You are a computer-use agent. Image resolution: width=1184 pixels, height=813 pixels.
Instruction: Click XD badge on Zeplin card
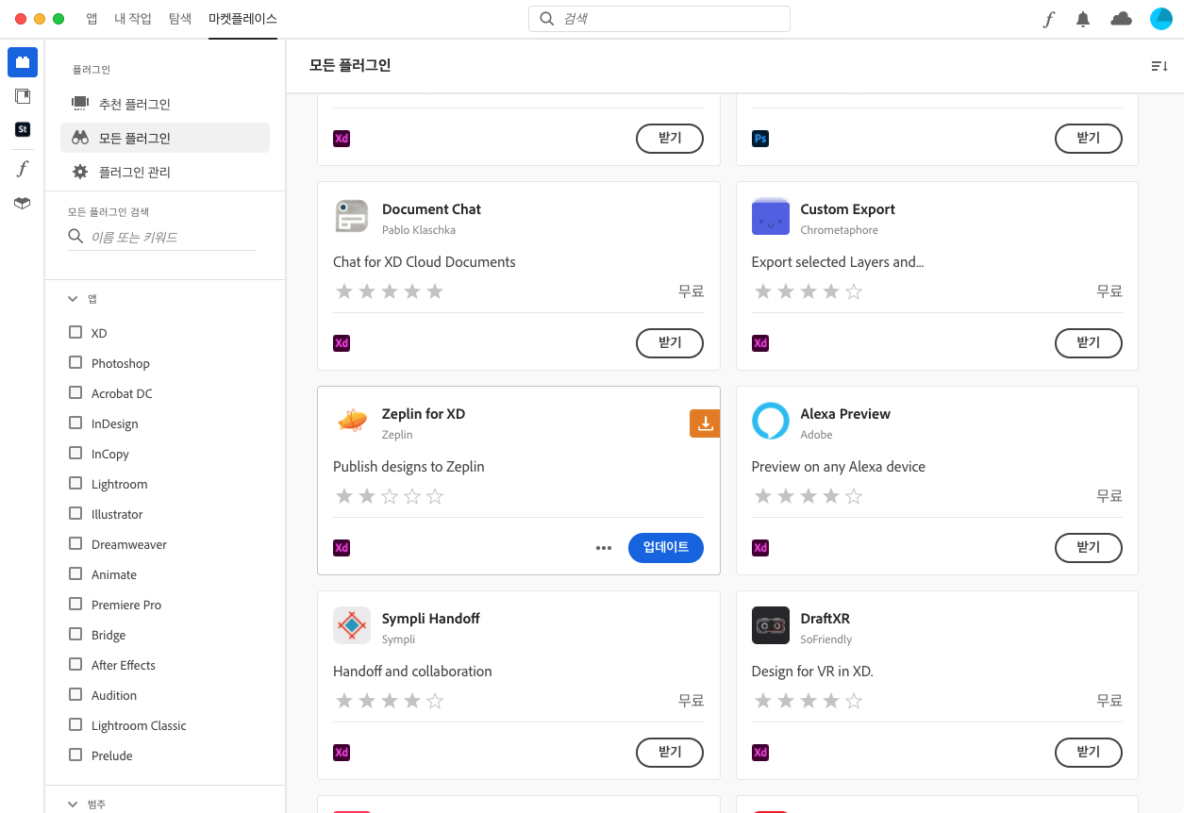click(342, 548)
